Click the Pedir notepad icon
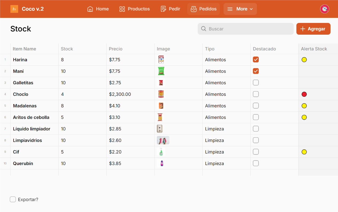 point(163,9)
